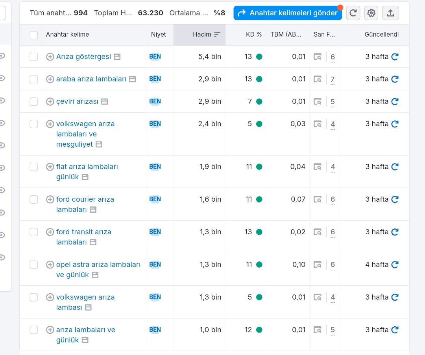Check the 'çeviri arızası' row checkbox
425x355 pixels.
click(x=33, y=102)
